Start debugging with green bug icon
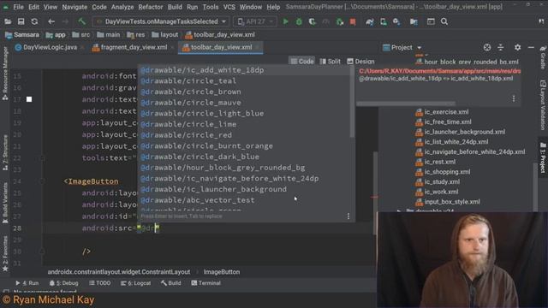 pos(299,21)
